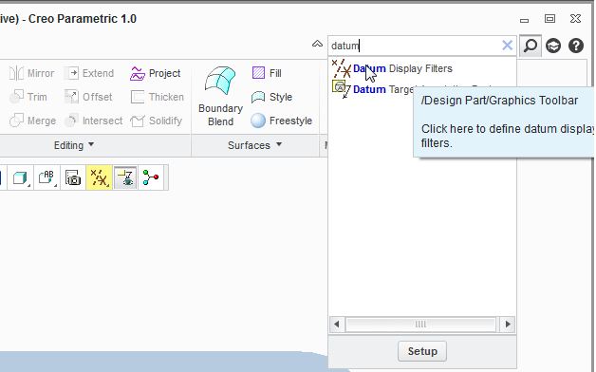Click the Fill surface tool
Viewport: 596px width, 372px height.
pyautogui.click(x=267, y=73)
